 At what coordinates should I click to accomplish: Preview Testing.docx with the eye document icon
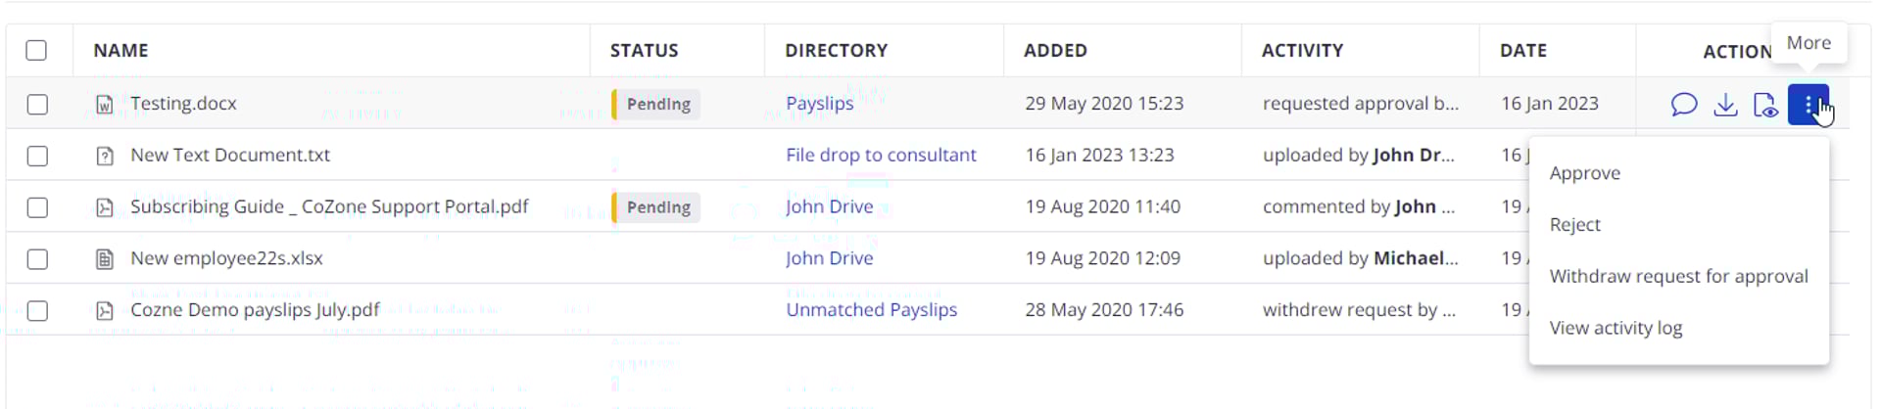coord(1765,104)
